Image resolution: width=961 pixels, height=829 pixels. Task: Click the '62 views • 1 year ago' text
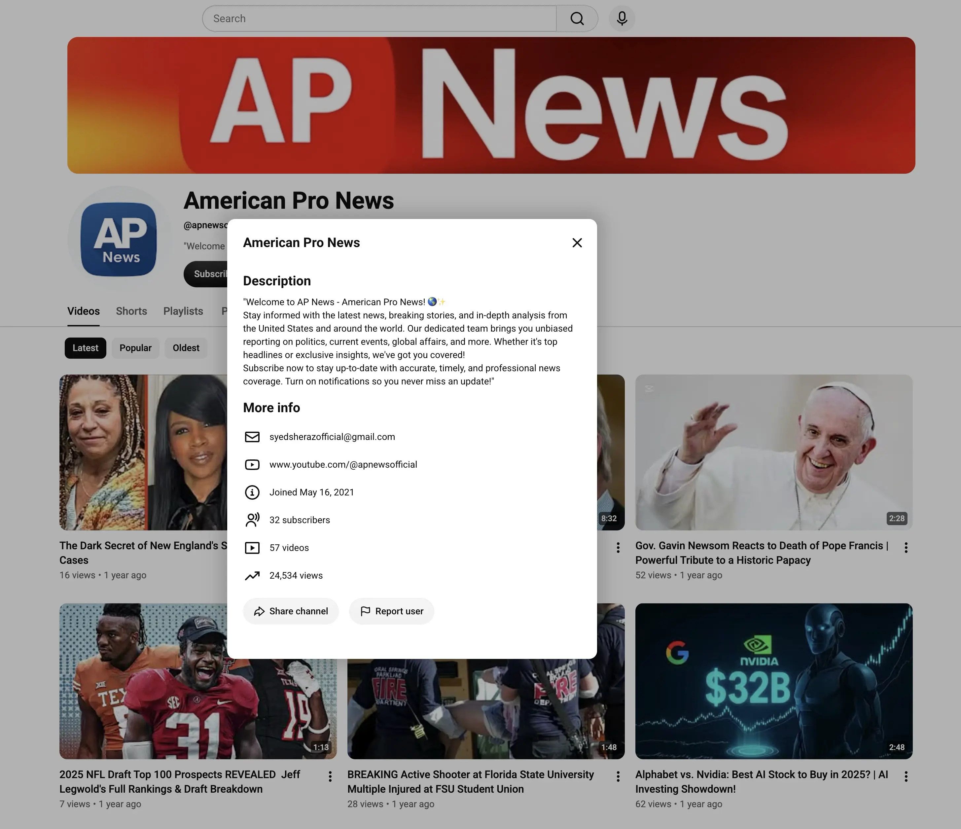[x=679, y=804]
